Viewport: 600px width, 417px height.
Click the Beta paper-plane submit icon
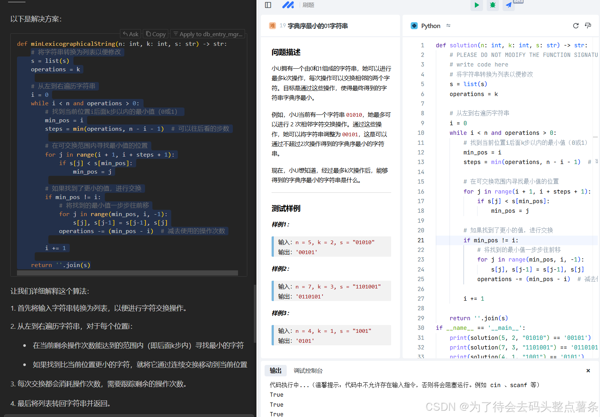pyautogui.click(x=508, y=5)
